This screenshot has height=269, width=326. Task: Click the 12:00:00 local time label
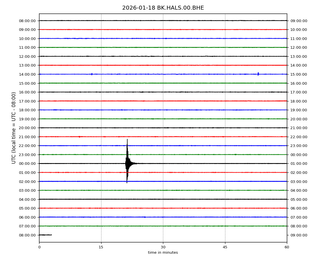299,48
